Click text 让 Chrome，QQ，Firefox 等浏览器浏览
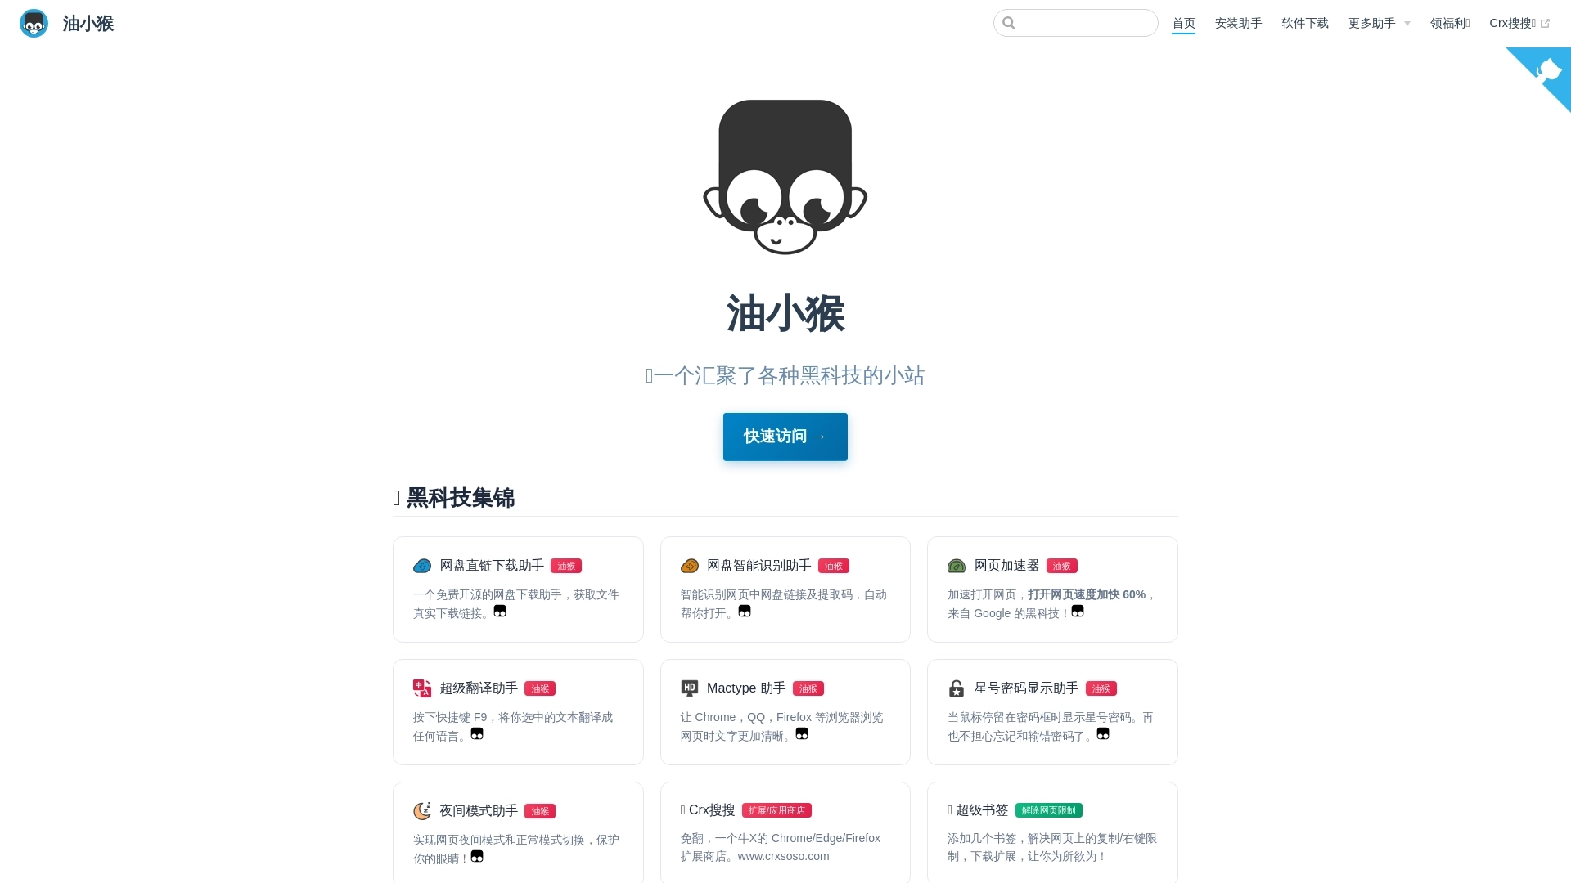Screen dimensions: 1571x883 pyautogui.click(x=781, y=717)
